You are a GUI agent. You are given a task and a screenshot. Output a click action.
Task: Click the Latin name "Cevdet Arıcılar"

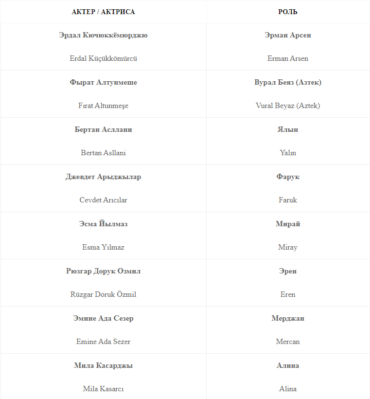coord(103,200)
